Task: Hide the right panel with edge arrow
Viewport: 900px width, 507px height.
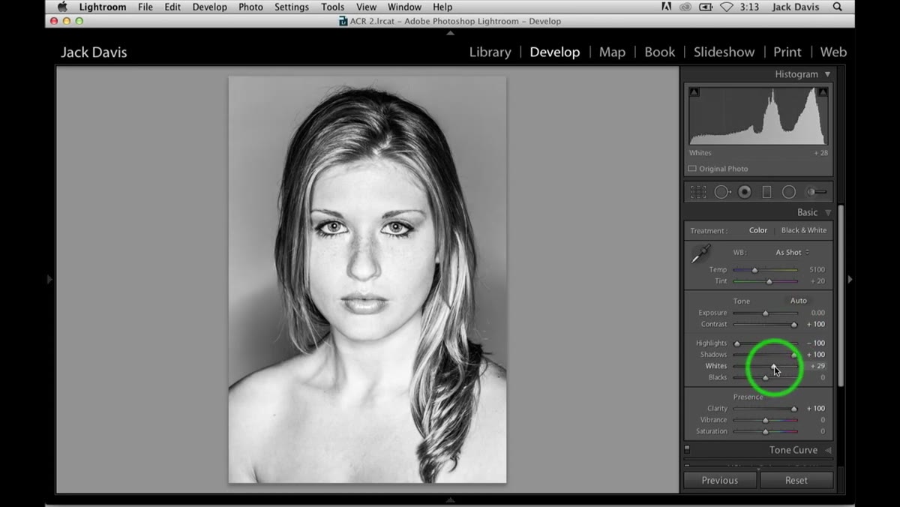Action: 850,279
